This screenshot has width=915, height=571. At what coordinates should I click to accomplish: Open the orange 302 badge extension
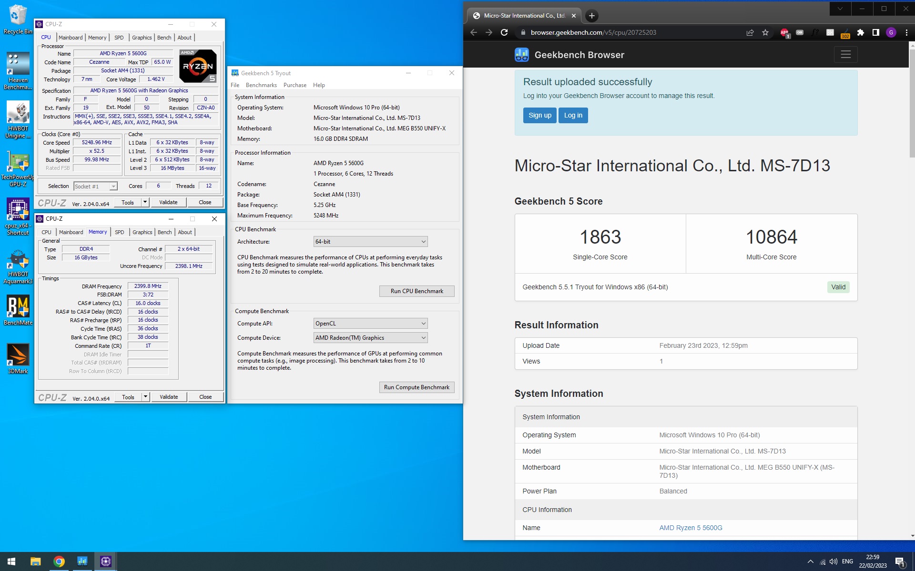point(845,33)
